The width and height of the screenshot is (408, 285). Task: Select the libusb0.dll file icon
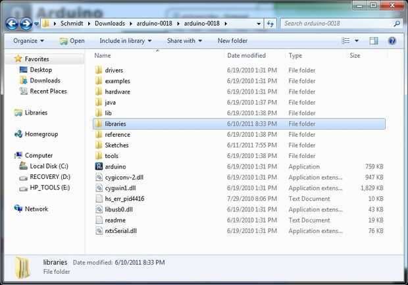point(99,209)
